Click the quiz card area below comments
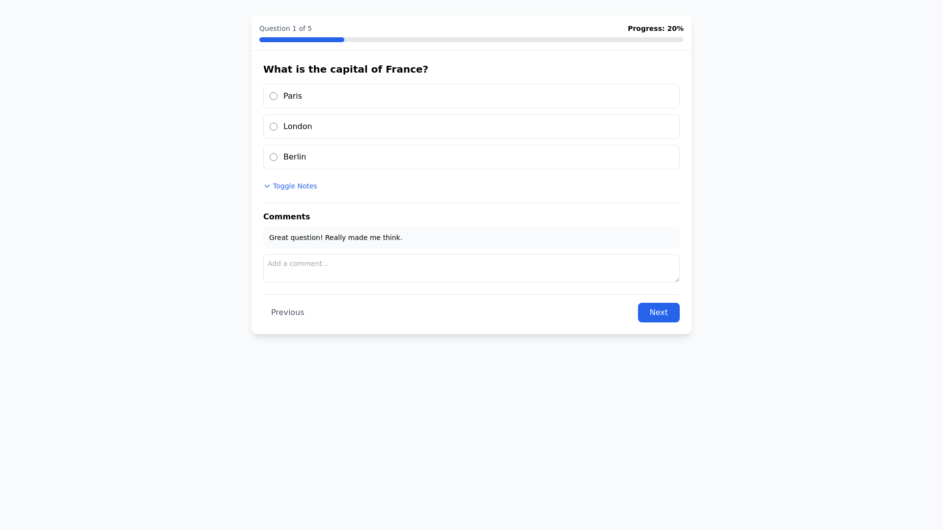943x530 pixels. [471, 294]
